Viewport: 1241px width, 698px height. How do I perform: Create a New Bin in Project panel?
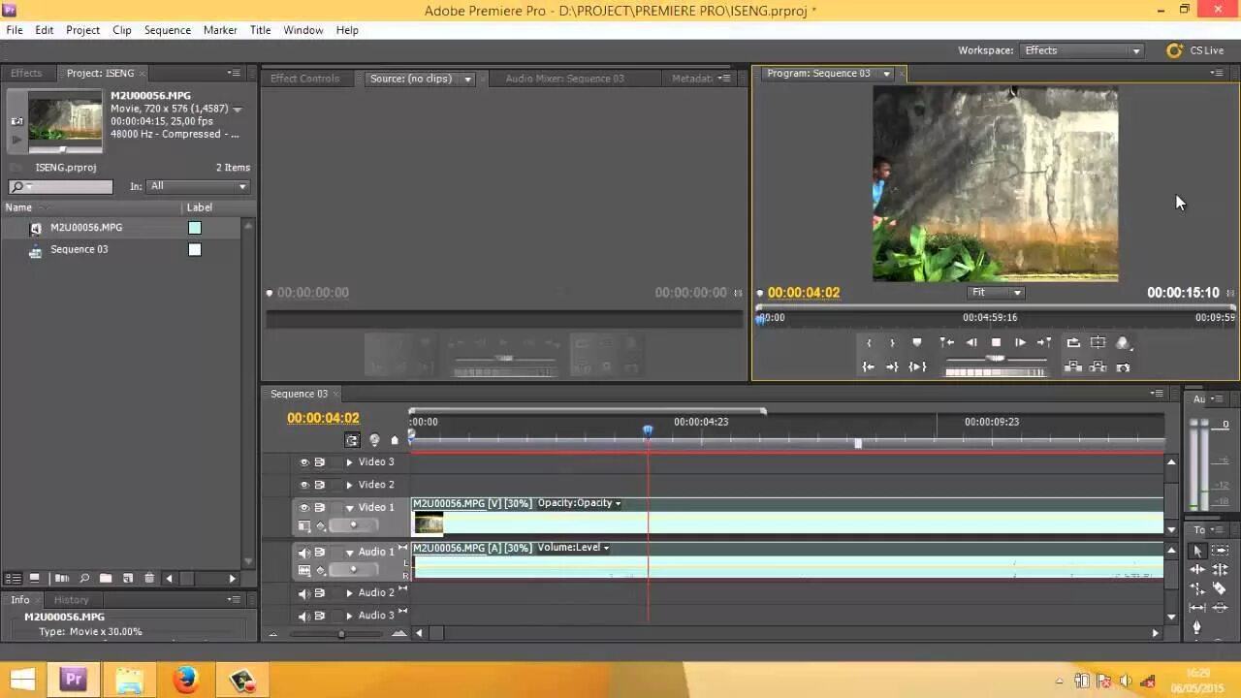click(x=106, y=579)
